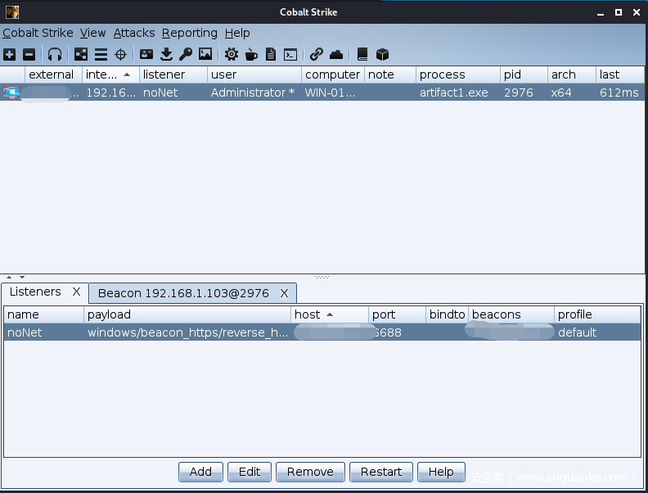Open the Cobalt Strike menu
The width and height of the screenshot is (648, 493).
38,33
